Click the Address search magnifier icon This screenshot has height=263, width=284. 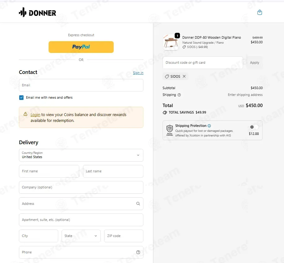[138, 204]
